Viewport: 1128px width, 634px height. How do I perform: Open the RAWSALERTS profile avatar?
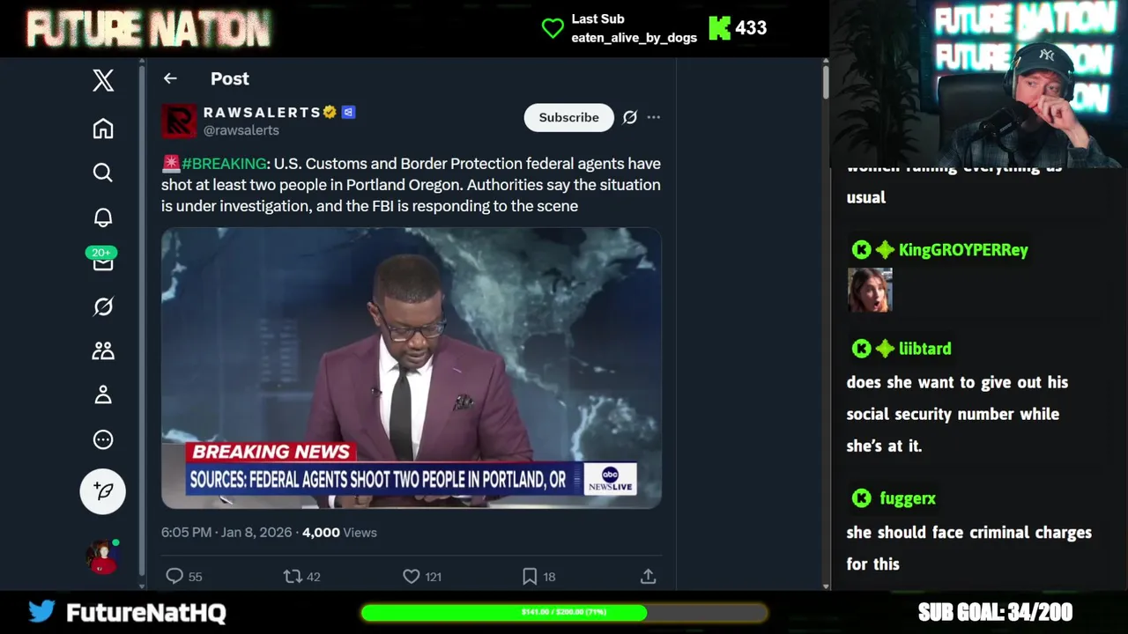179,121
